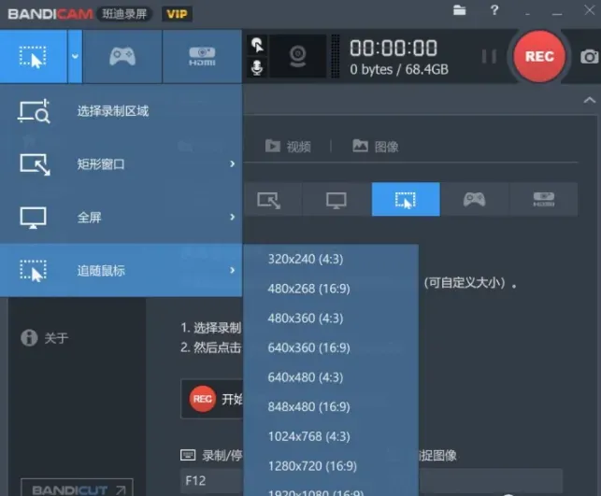Image resolution: width=601 pixels, height=496 pixels.
Task: Toggle the microphone recording icon
Action: tap(257, 68)
